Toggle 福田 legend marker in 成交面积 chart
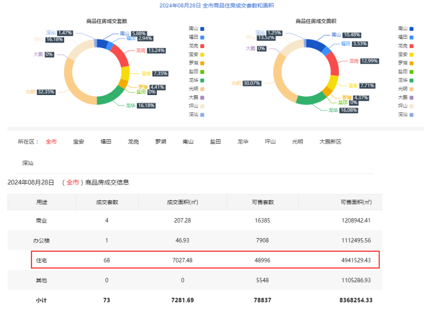Viewport: 424px width, 312px height. point(411,37)
